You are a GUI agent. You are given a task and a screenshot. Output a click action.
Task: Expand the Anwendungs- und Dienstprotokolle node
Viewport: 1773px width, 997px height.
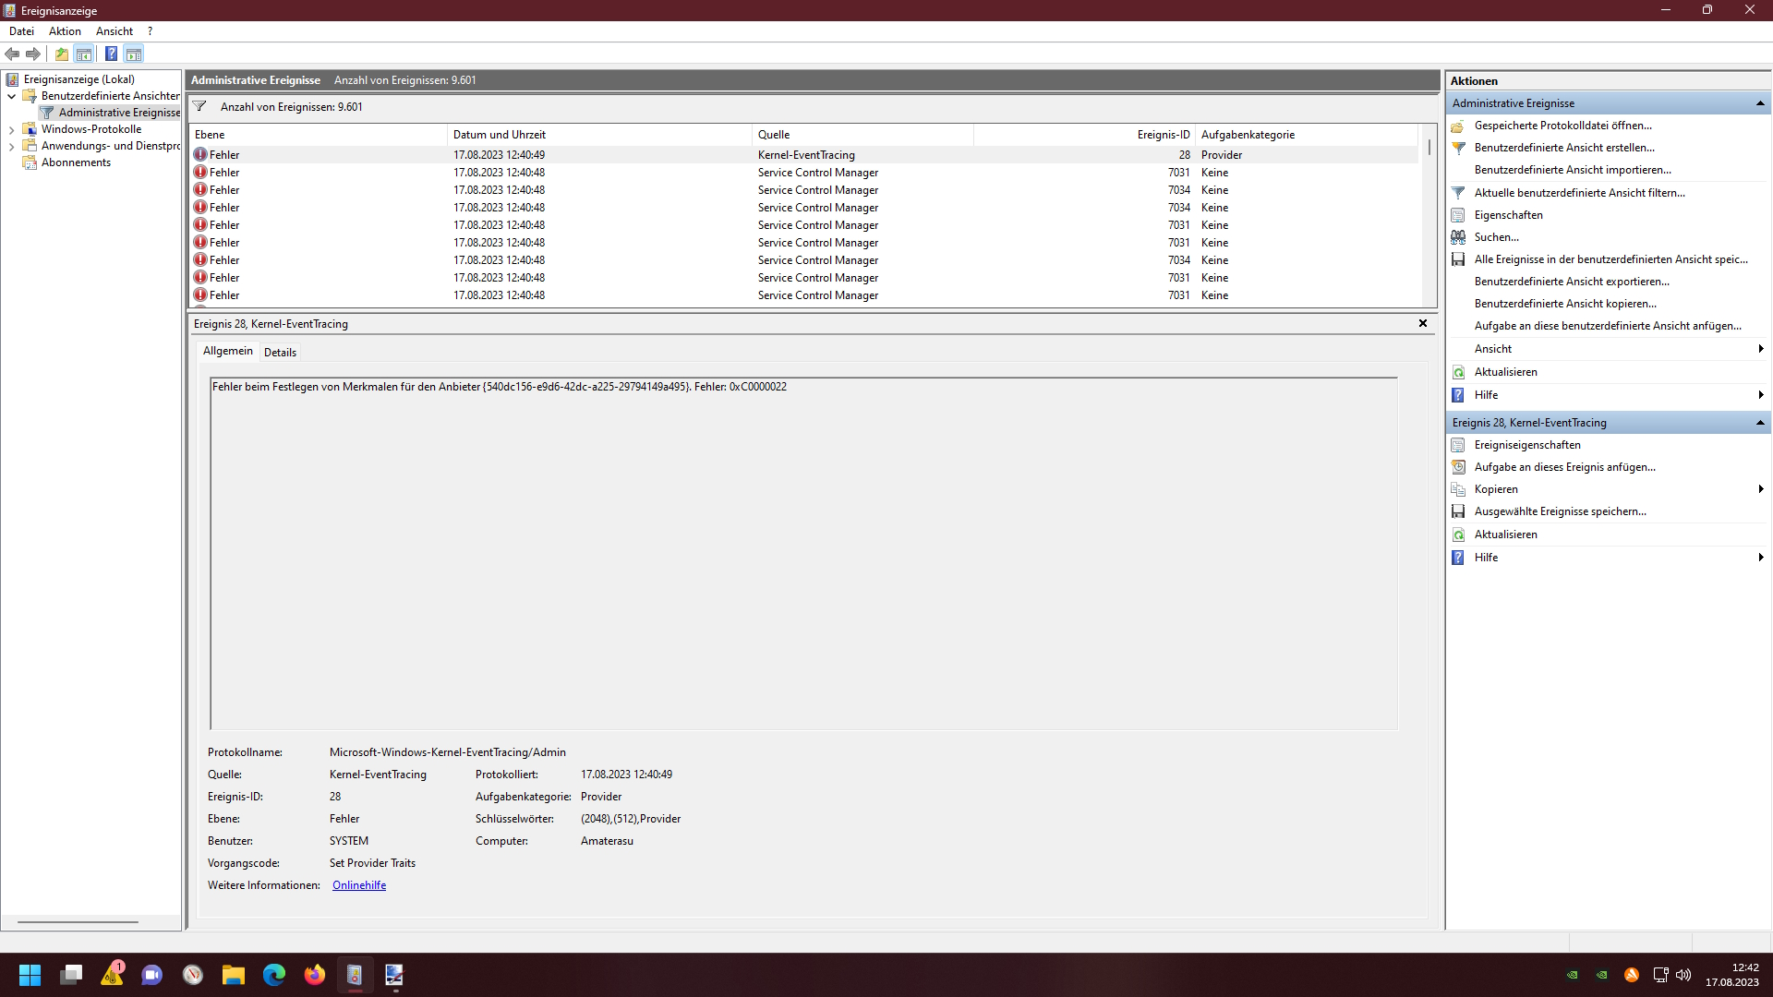[11, 146]
